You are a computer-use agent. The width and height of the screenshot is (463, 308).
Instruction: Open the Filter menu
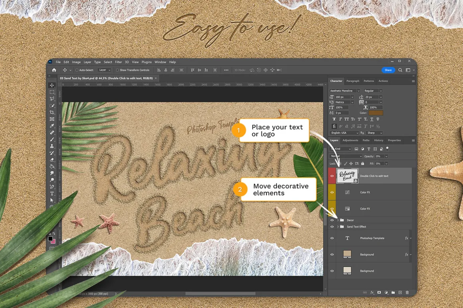pyautogui.click(x=119, y=62)
